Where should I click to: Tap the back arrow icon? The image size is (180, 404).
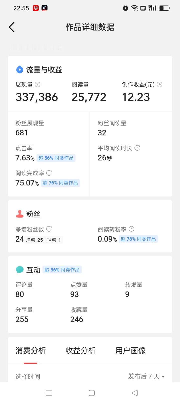tap(12, 27)
